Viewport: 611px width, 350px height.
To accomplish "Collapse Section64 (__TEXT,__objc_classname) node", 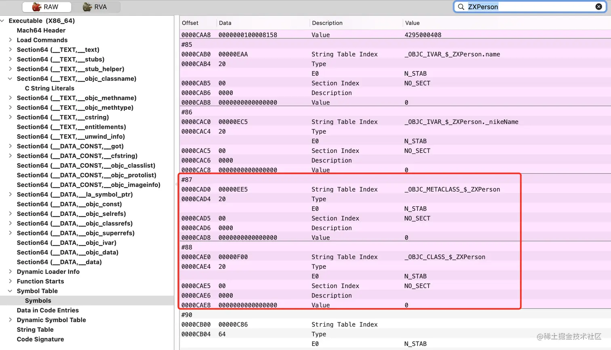I will (10, 79).
